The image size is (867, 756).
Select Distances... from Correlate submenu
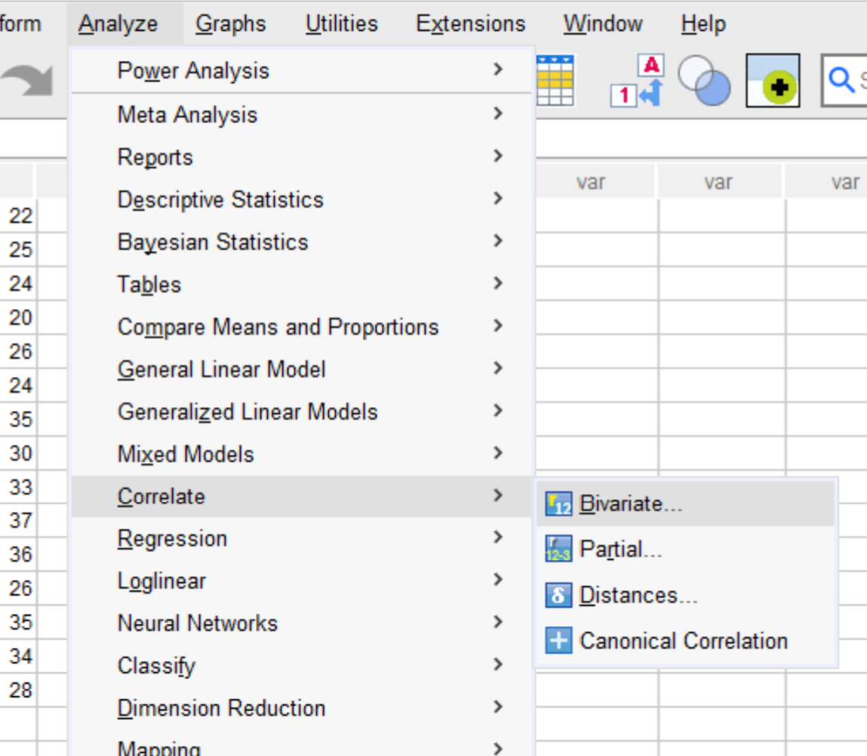pyautogui.click(x=686, y=595)
